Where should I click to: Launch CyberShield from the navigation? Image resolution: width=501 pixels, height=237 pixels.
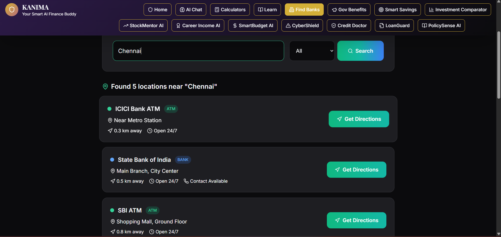[x=302, y=26]
